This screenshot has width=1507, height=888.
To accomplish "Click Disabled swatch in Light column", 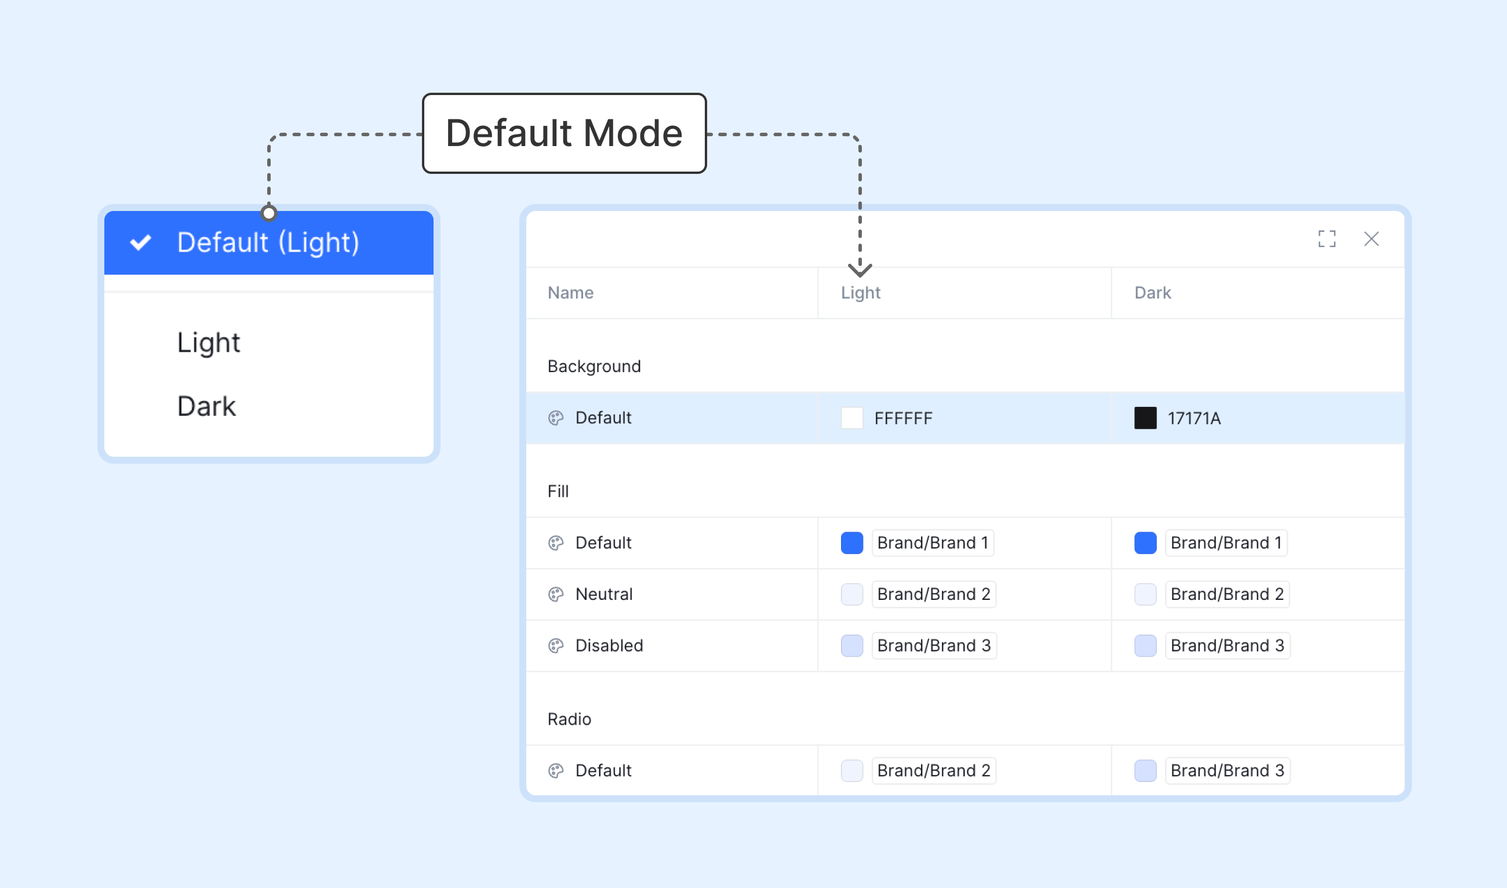I will click(x=851, y=646).
